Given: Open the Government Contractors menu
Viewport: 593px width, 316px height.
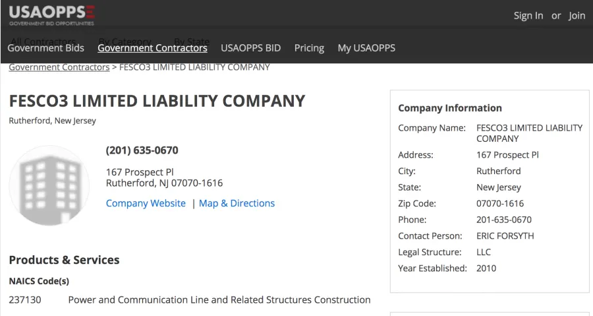Looking at the screenshot, I should click(152, 48).
